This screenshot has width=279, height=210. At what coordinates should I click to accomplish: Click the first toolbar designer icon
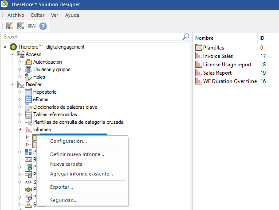click(10, 26)
